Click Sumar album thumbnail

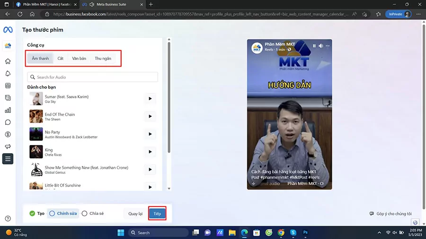point(36,99)
